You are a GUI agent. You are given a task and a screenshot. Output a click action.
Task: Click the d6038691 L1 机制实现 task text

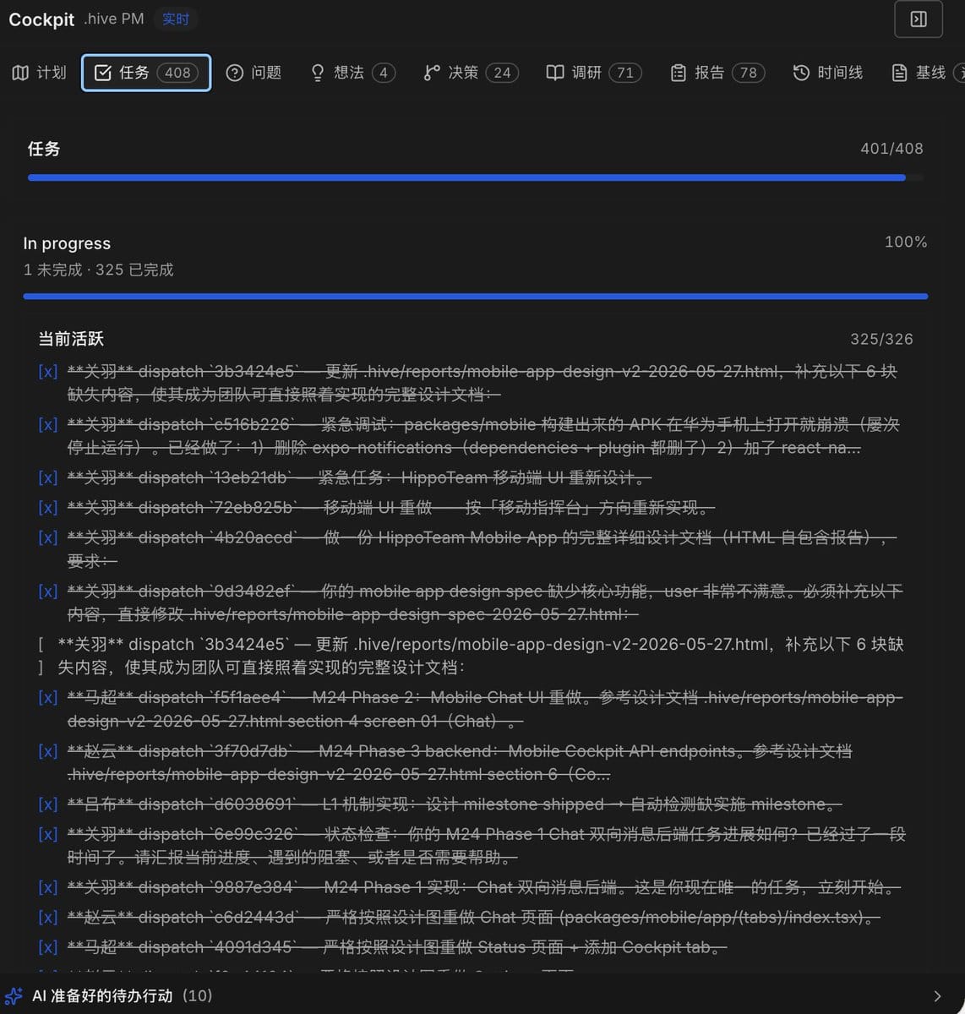454,804
